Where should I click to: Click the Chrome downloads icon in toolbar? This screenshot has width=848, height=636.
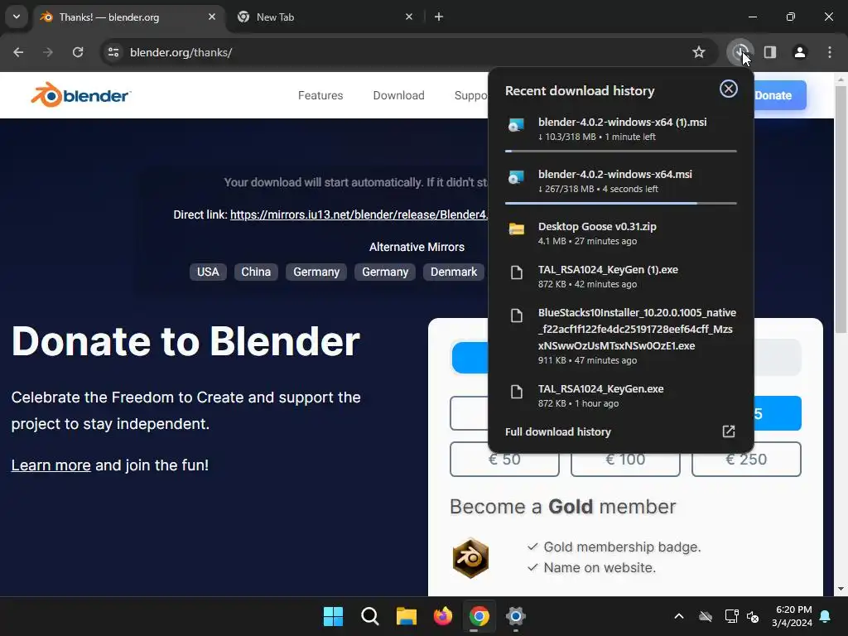click(x=740, y=52)
